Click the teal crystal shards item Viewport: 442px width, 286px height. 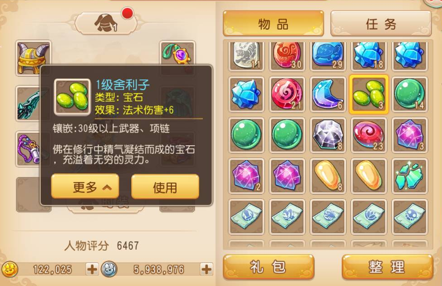(410, 176)
